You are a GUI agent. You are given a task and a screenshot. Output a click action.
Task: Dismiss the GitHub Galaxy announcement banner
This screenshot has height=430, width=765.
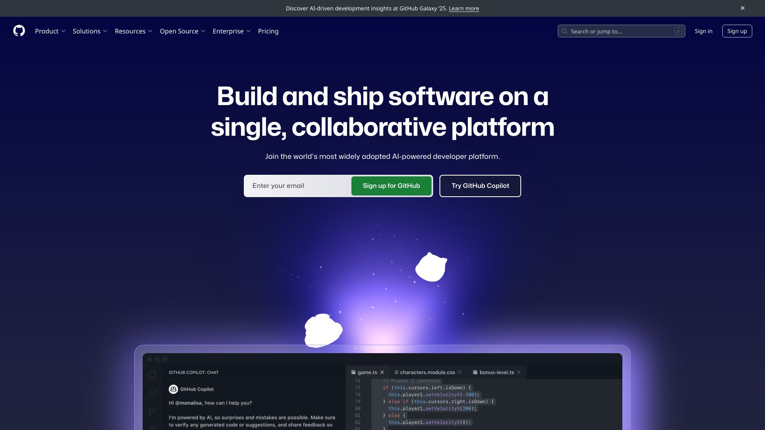(x=743, y=8)
